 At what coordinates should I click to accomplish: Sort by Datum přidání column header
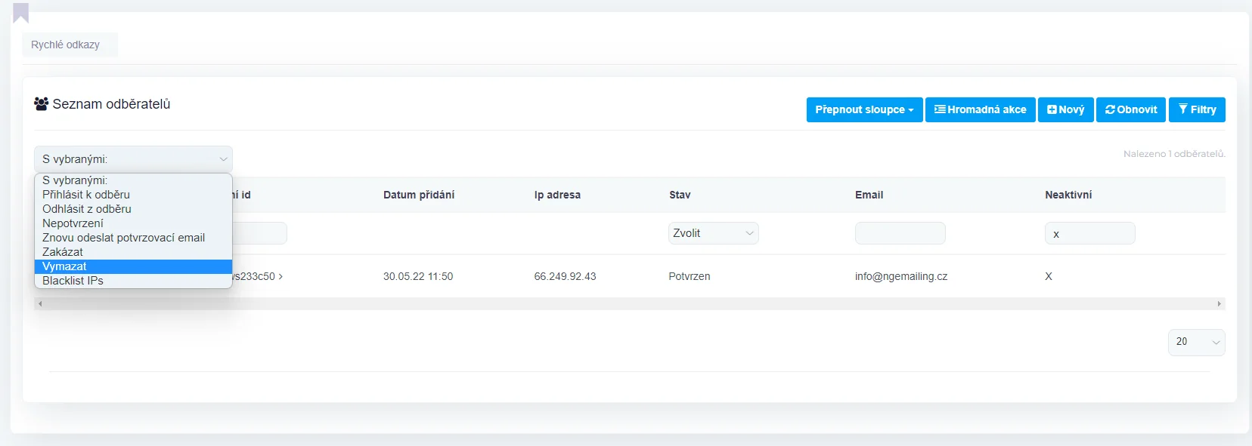point(419,195)
